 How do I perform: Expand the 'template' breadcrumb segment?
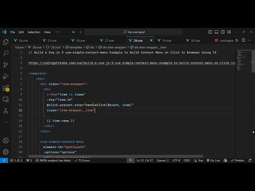(x=75, y=47)
